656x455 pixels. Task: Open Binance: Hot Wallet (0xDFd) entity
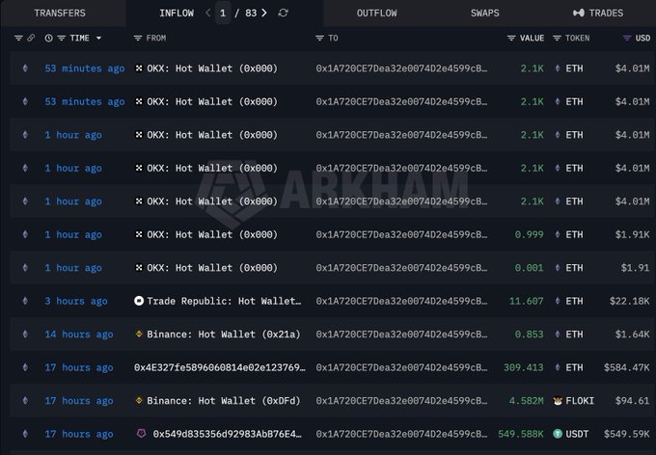pyautogui.click(x=224, y=401)
